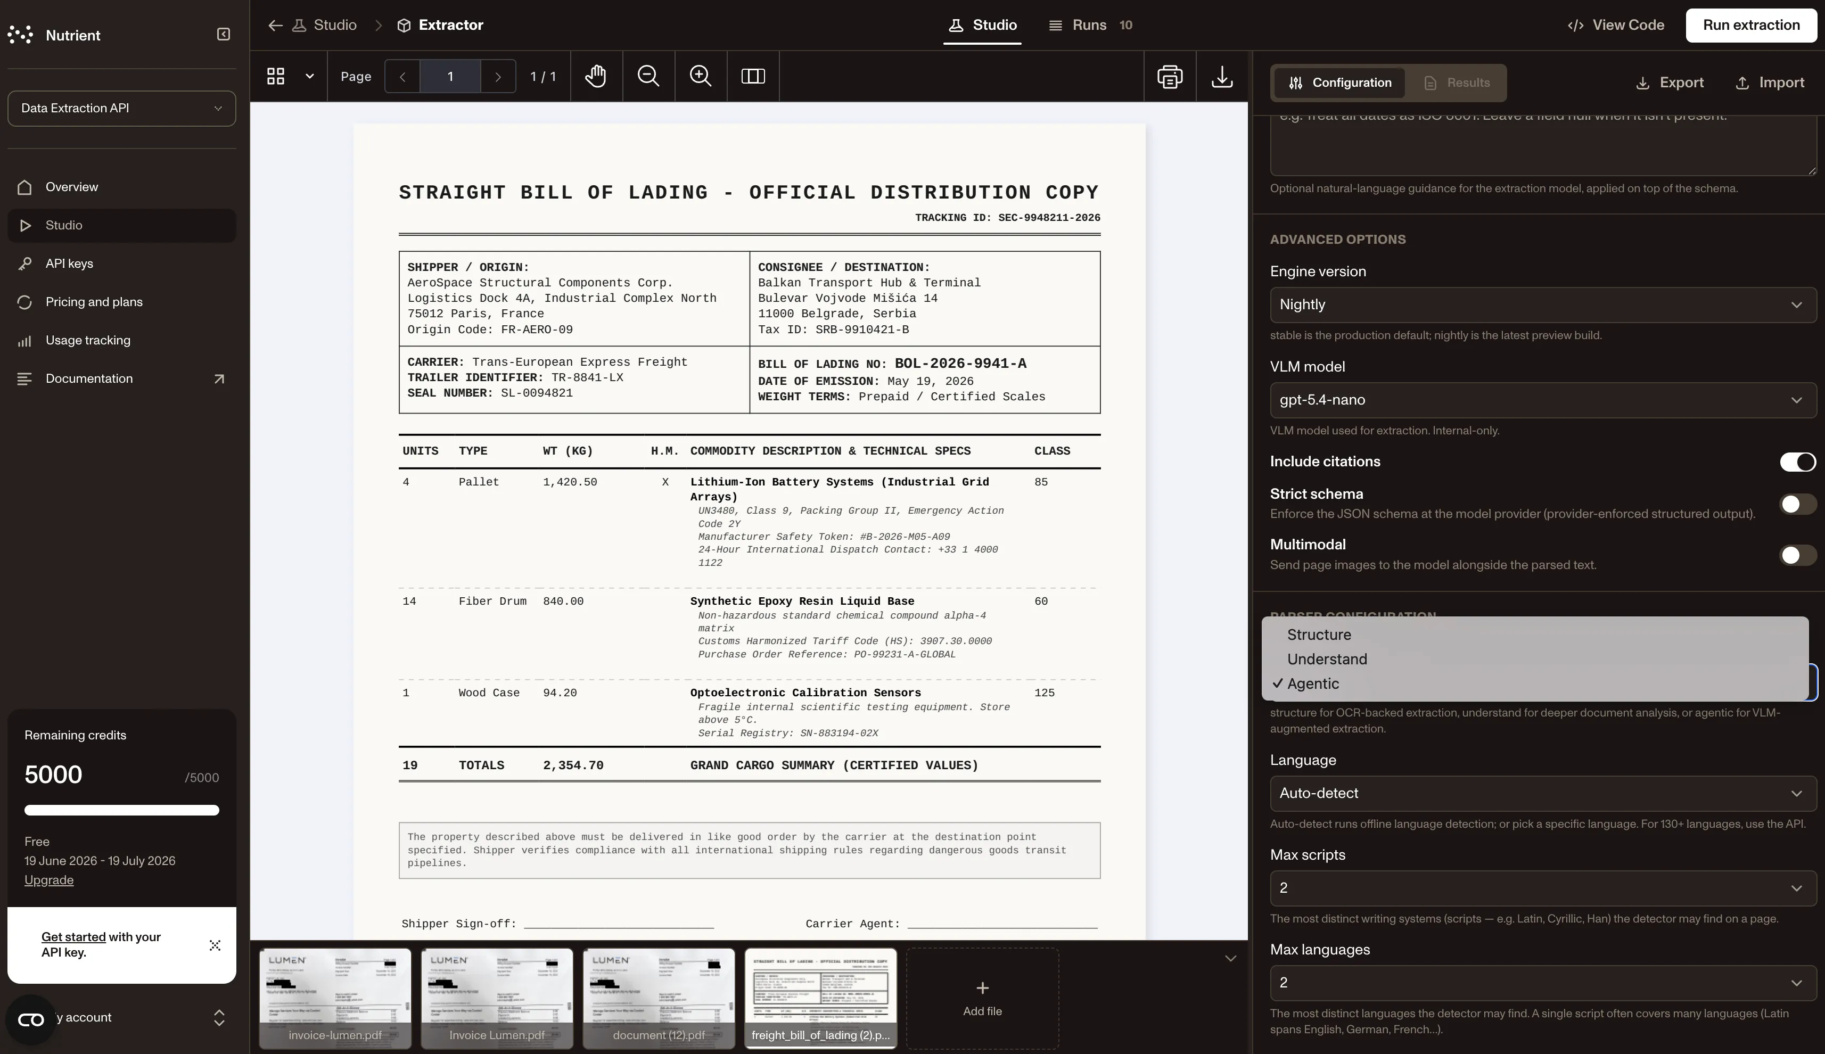
Task: Expand the account switcher chevrons
Action: click(219, 1018)
